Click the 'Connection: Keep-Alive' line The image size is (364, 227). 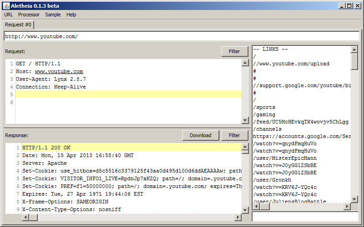point(51,87)
